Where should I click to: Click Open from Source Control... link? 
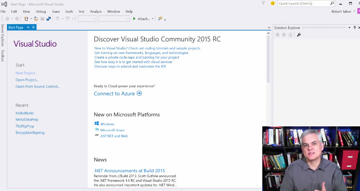38,86
